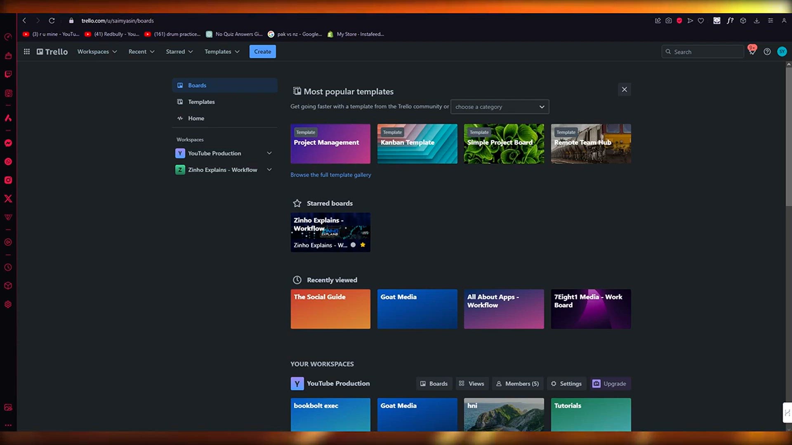Open the ad blocker shield icon
This screenshot has height=445, width=792.
click(x=679, y=21)
